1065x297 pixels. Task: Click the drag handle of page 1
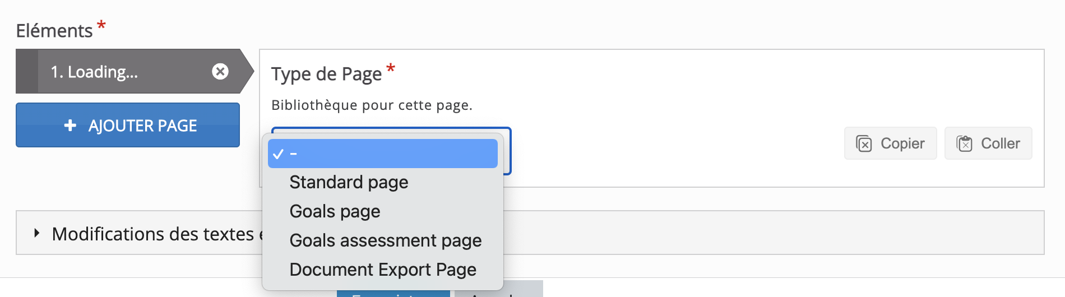[26, 71]
